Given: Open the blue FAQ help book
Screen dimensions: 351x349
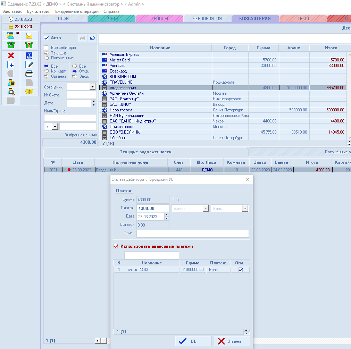Looking at the screenshot, I should point(29,56).
